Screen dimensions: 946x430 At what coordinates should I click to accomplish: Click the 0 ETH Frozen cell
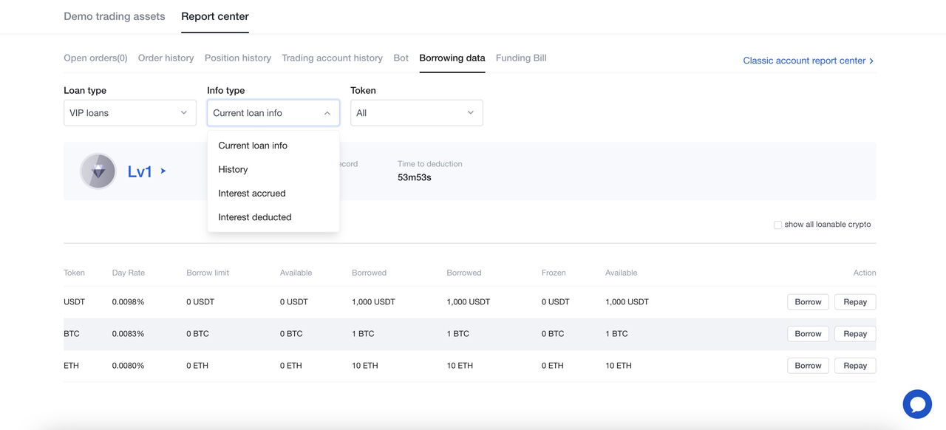552,366
